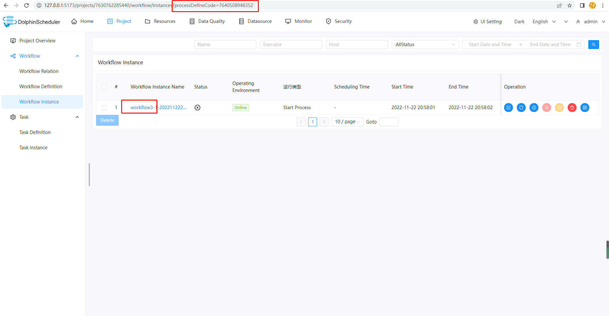Viewport: 609px width, 316px height.
Task: Rerun the workflow instance with circular arrows icon
Action: pyautogui.click(x=521, y=108)
